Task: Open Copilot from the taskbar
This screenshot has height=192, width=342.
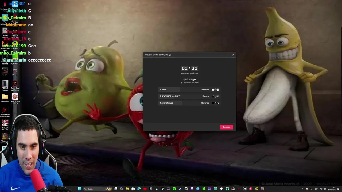Action: [x=121, y=189]
